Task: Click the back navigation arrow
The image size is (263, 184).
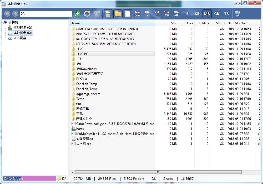Action: click(7, 14)
